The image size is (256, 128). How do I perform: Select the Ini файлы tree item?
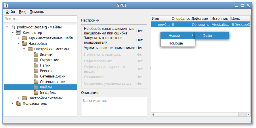(x=48, y=93)
